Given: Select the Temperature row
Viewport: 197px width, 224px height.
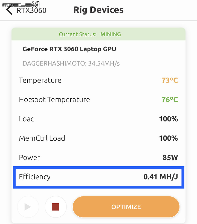Looking at the screenshot, I should pyautogui.click(x=99, y=80).
